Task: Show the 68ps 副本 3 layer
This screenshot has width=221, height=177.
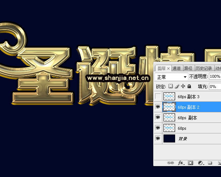Action: (158, 96)
